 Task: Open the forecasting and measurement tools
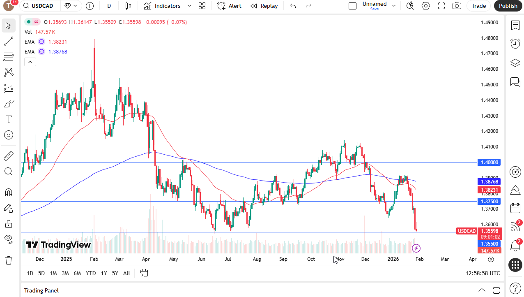tap(8, 88)
